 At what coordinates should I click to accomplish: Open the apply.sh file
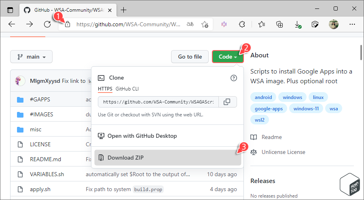tap(40, 189)
